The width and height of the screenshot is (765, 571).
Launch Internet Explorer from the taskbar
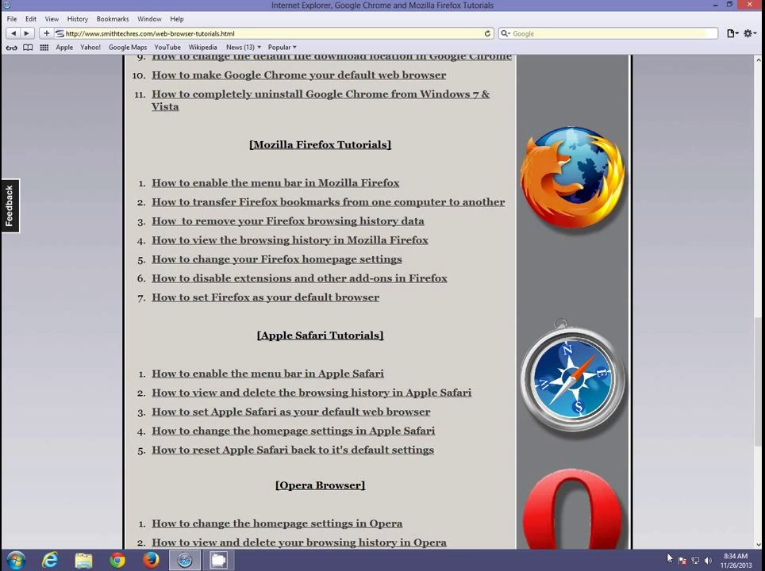(x=50, y=560)
